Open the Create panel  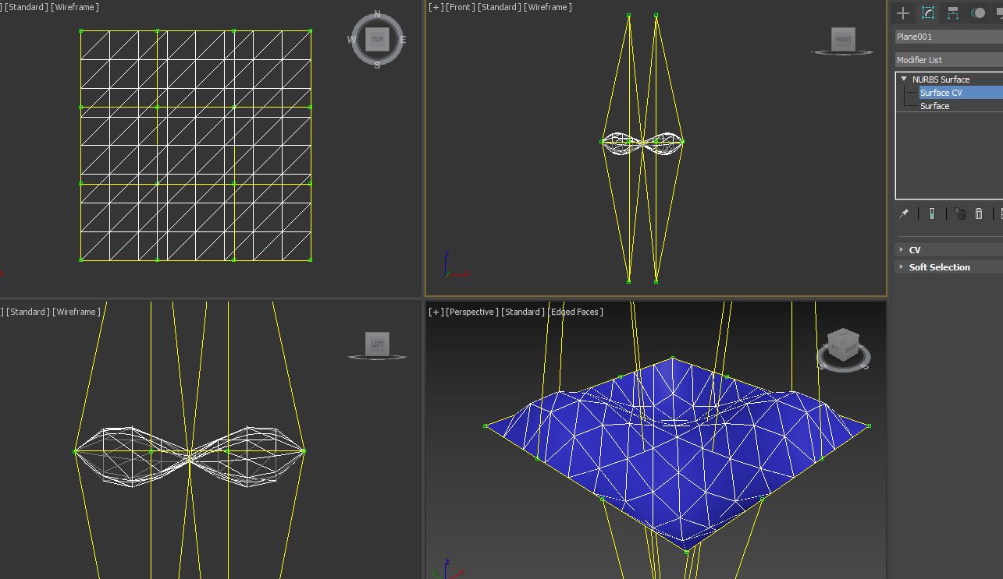pos(903,12)
